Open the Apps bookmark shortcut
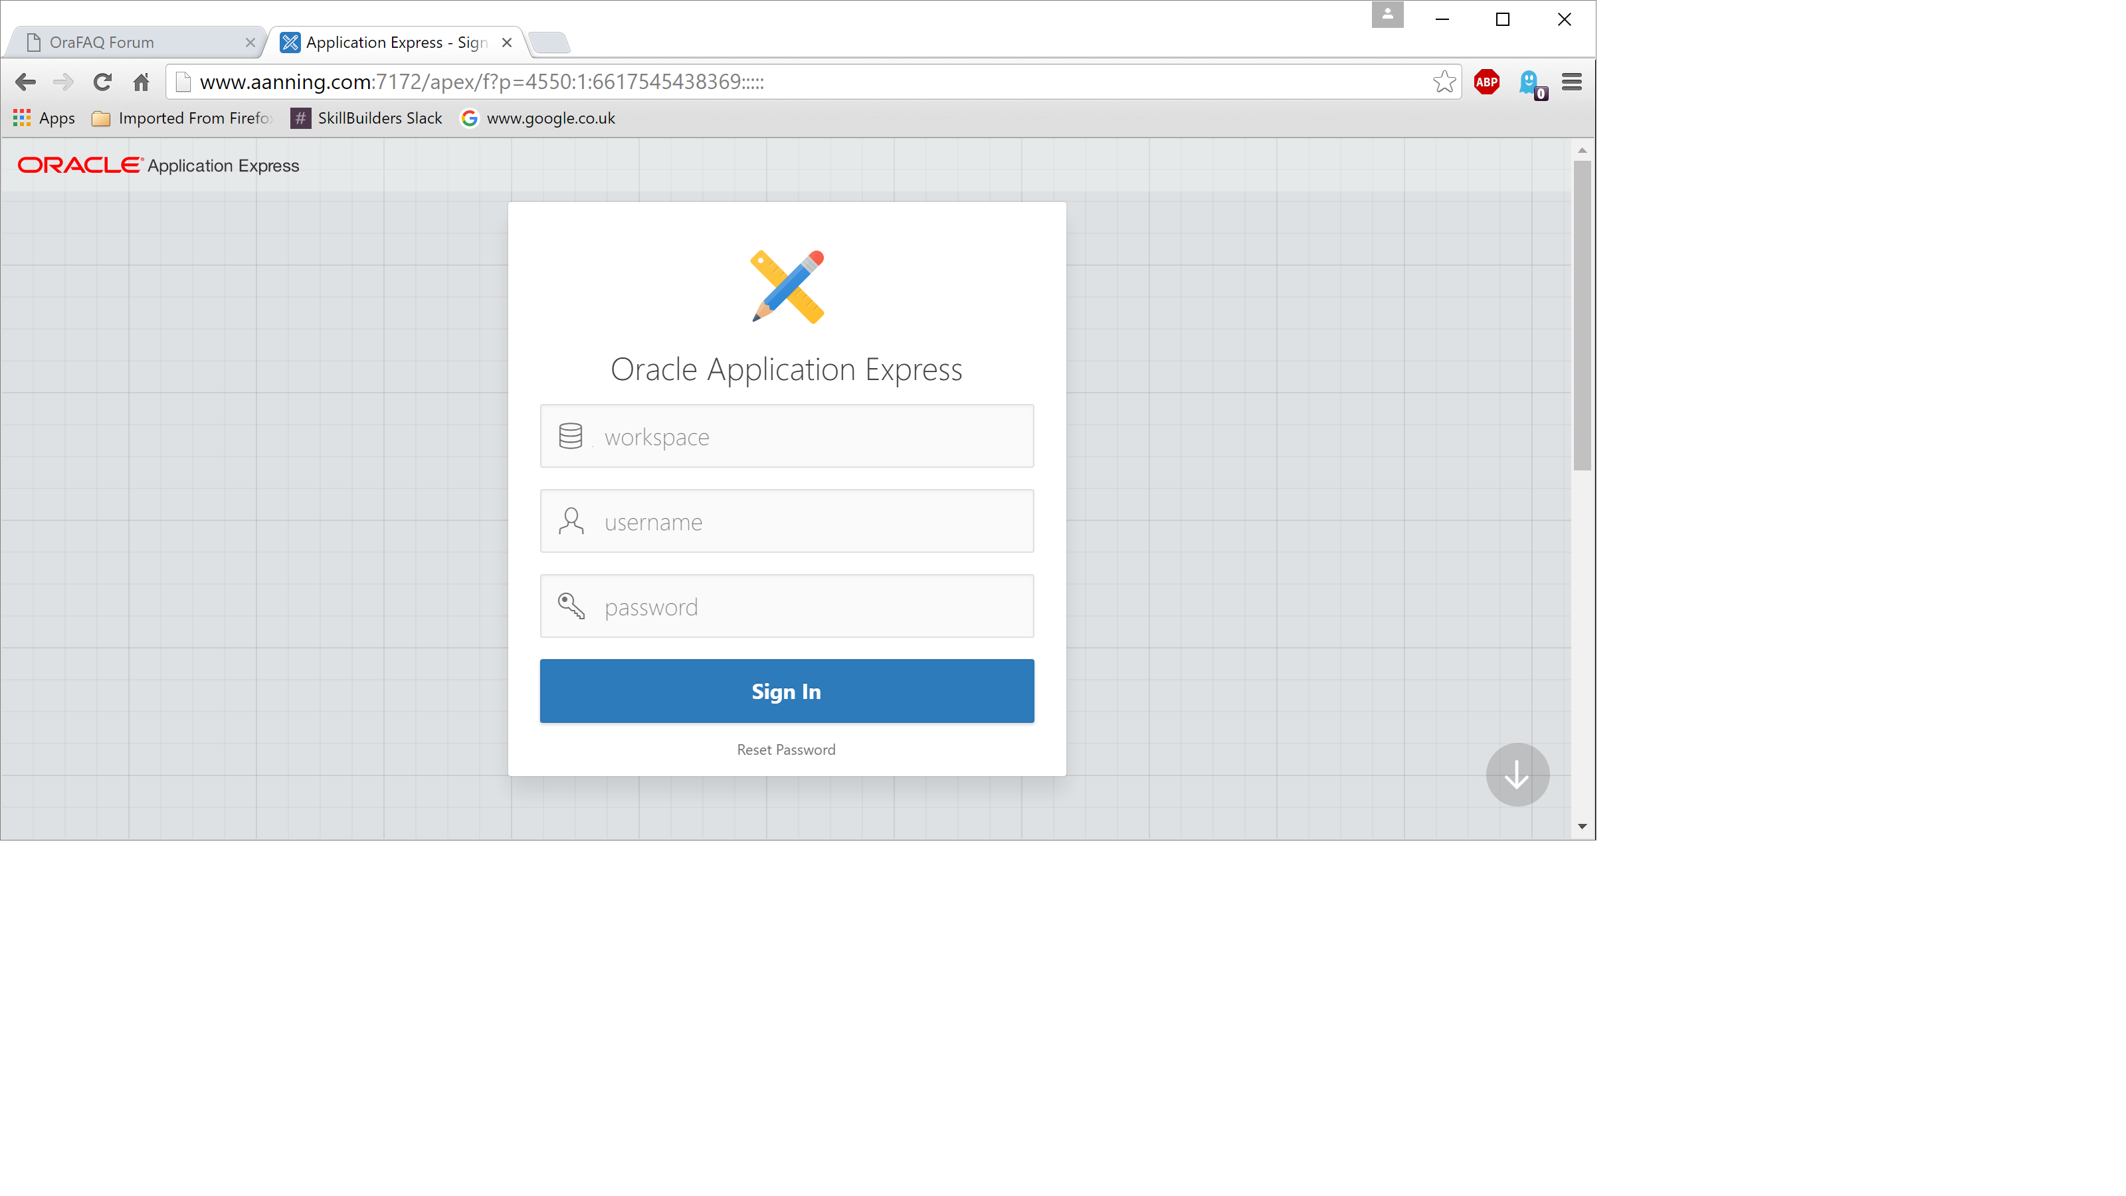 (45, 118)
